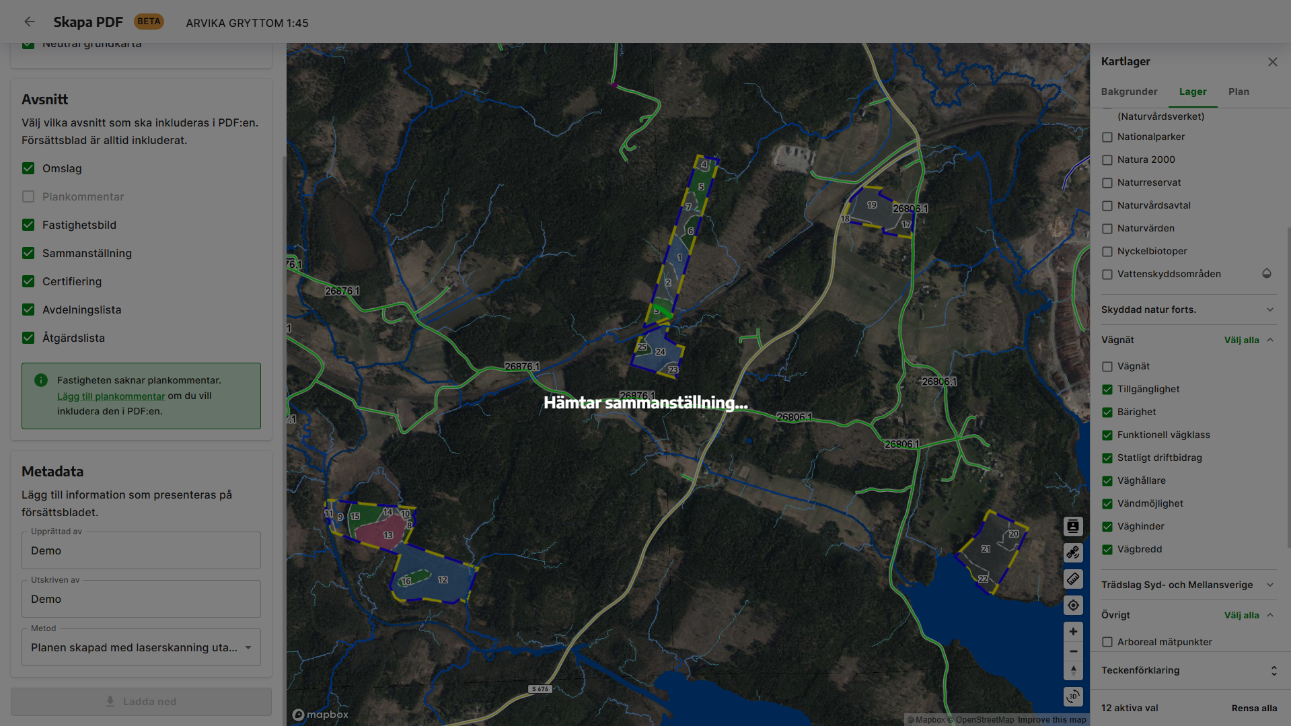
Task: Uncheck the Åtgärdslista section
Action: pyautogui.click(x=28, y=338)
